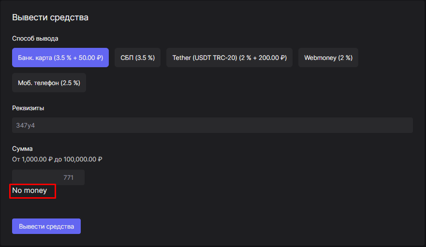Choose СБП (3.5 %) as withdrawal method
Viewport: 426px width, 247px height.
(x=137, y=58)
